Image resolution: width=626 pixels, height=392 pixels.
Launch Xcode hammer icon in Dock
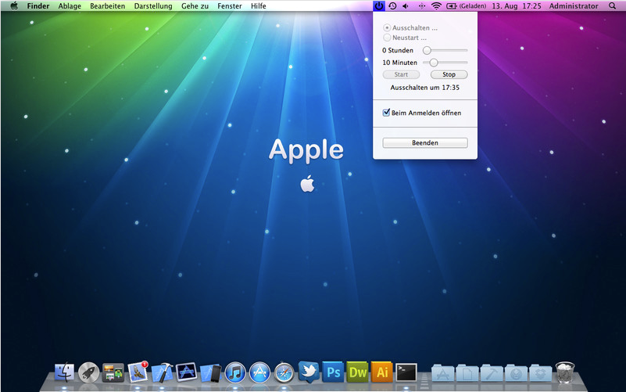(162, 372)
